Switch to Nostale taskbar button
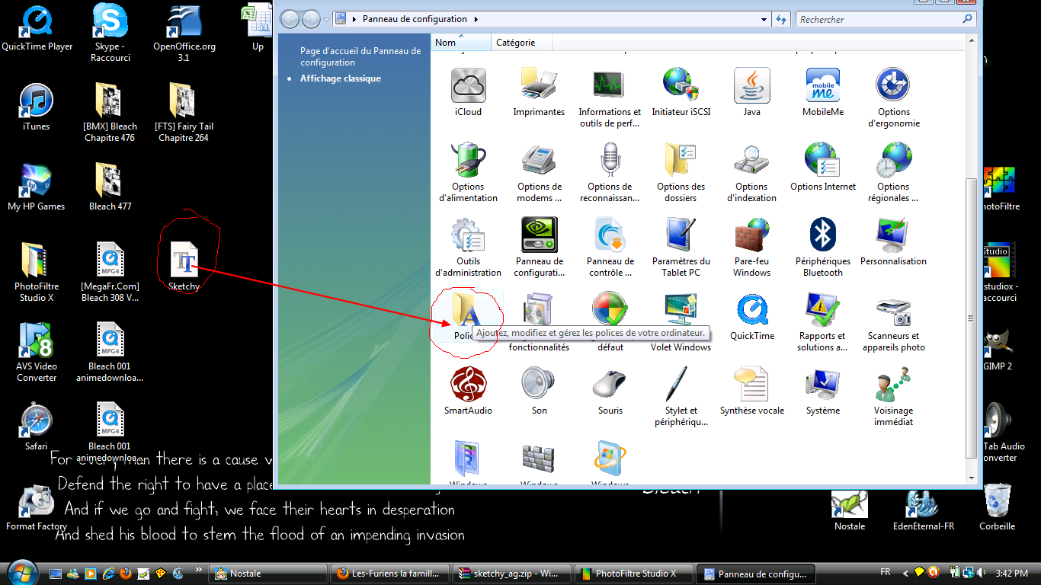1041x585 pixels. click(x=268, y=574)
